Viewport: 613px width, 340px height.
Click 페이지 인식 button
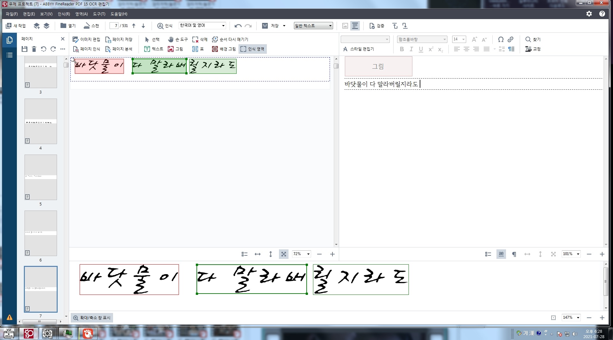(86, 49)
